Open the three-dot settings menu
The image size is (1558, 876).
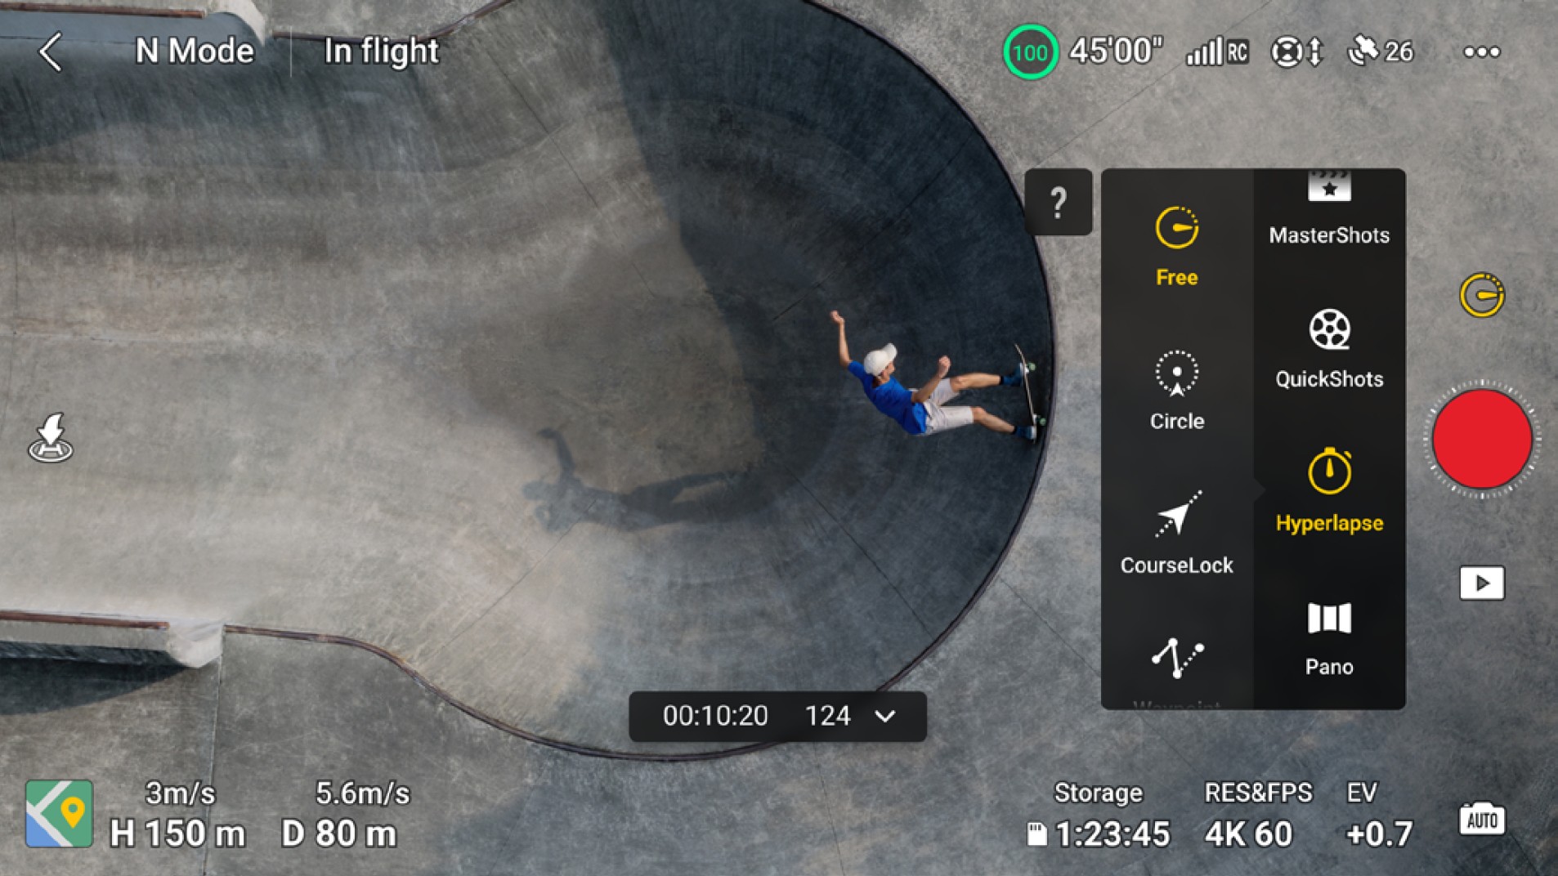point(1481,52)
